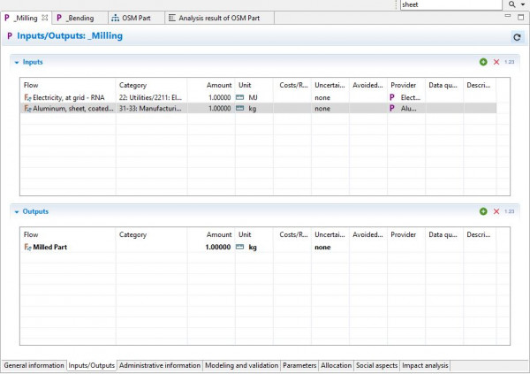Open the Modeling and validation page tab
530x374 pixels.
pyautogui.click(x=241, y=365)
